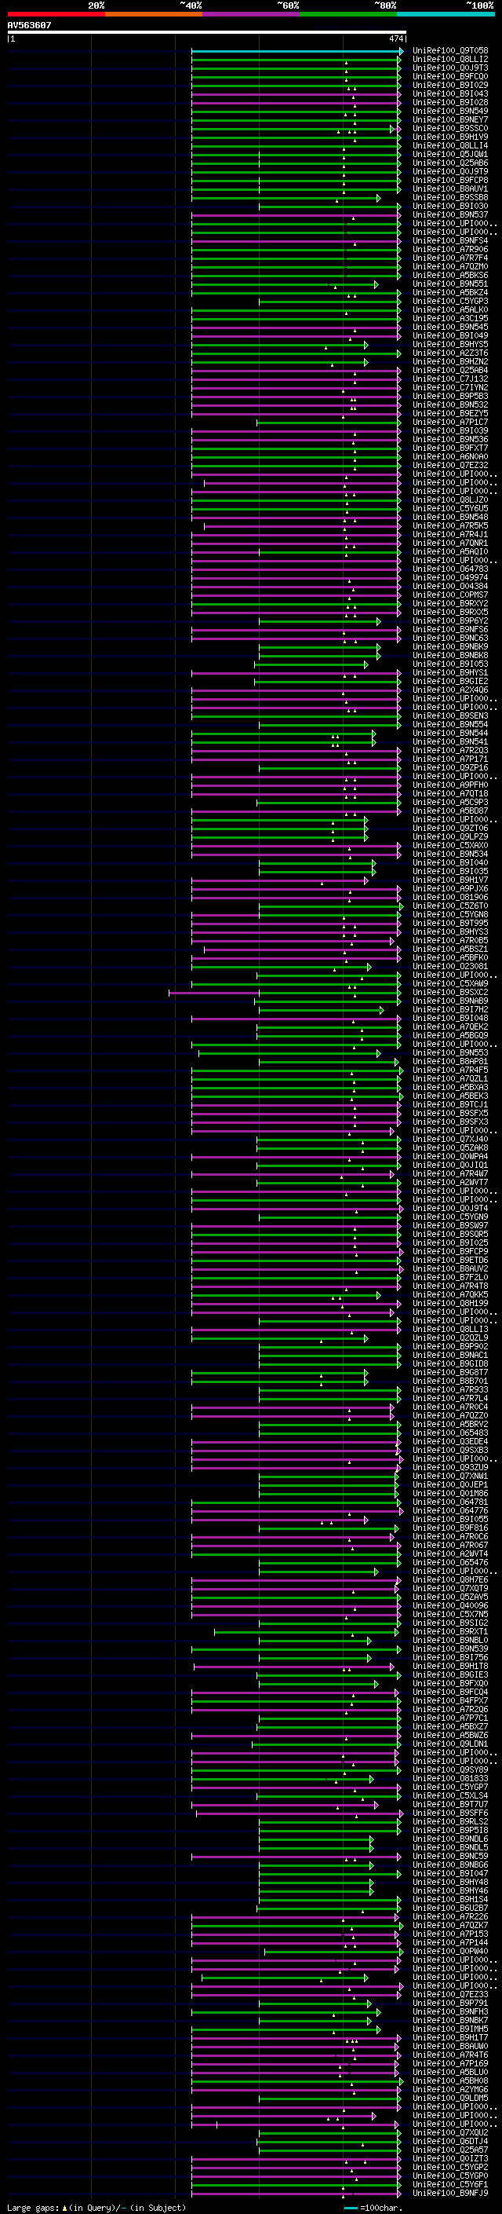The height and width of the screenshot is (2214, 502).
Task: Open hit UniRef100_B9HYS1
Action: [450, 673]
